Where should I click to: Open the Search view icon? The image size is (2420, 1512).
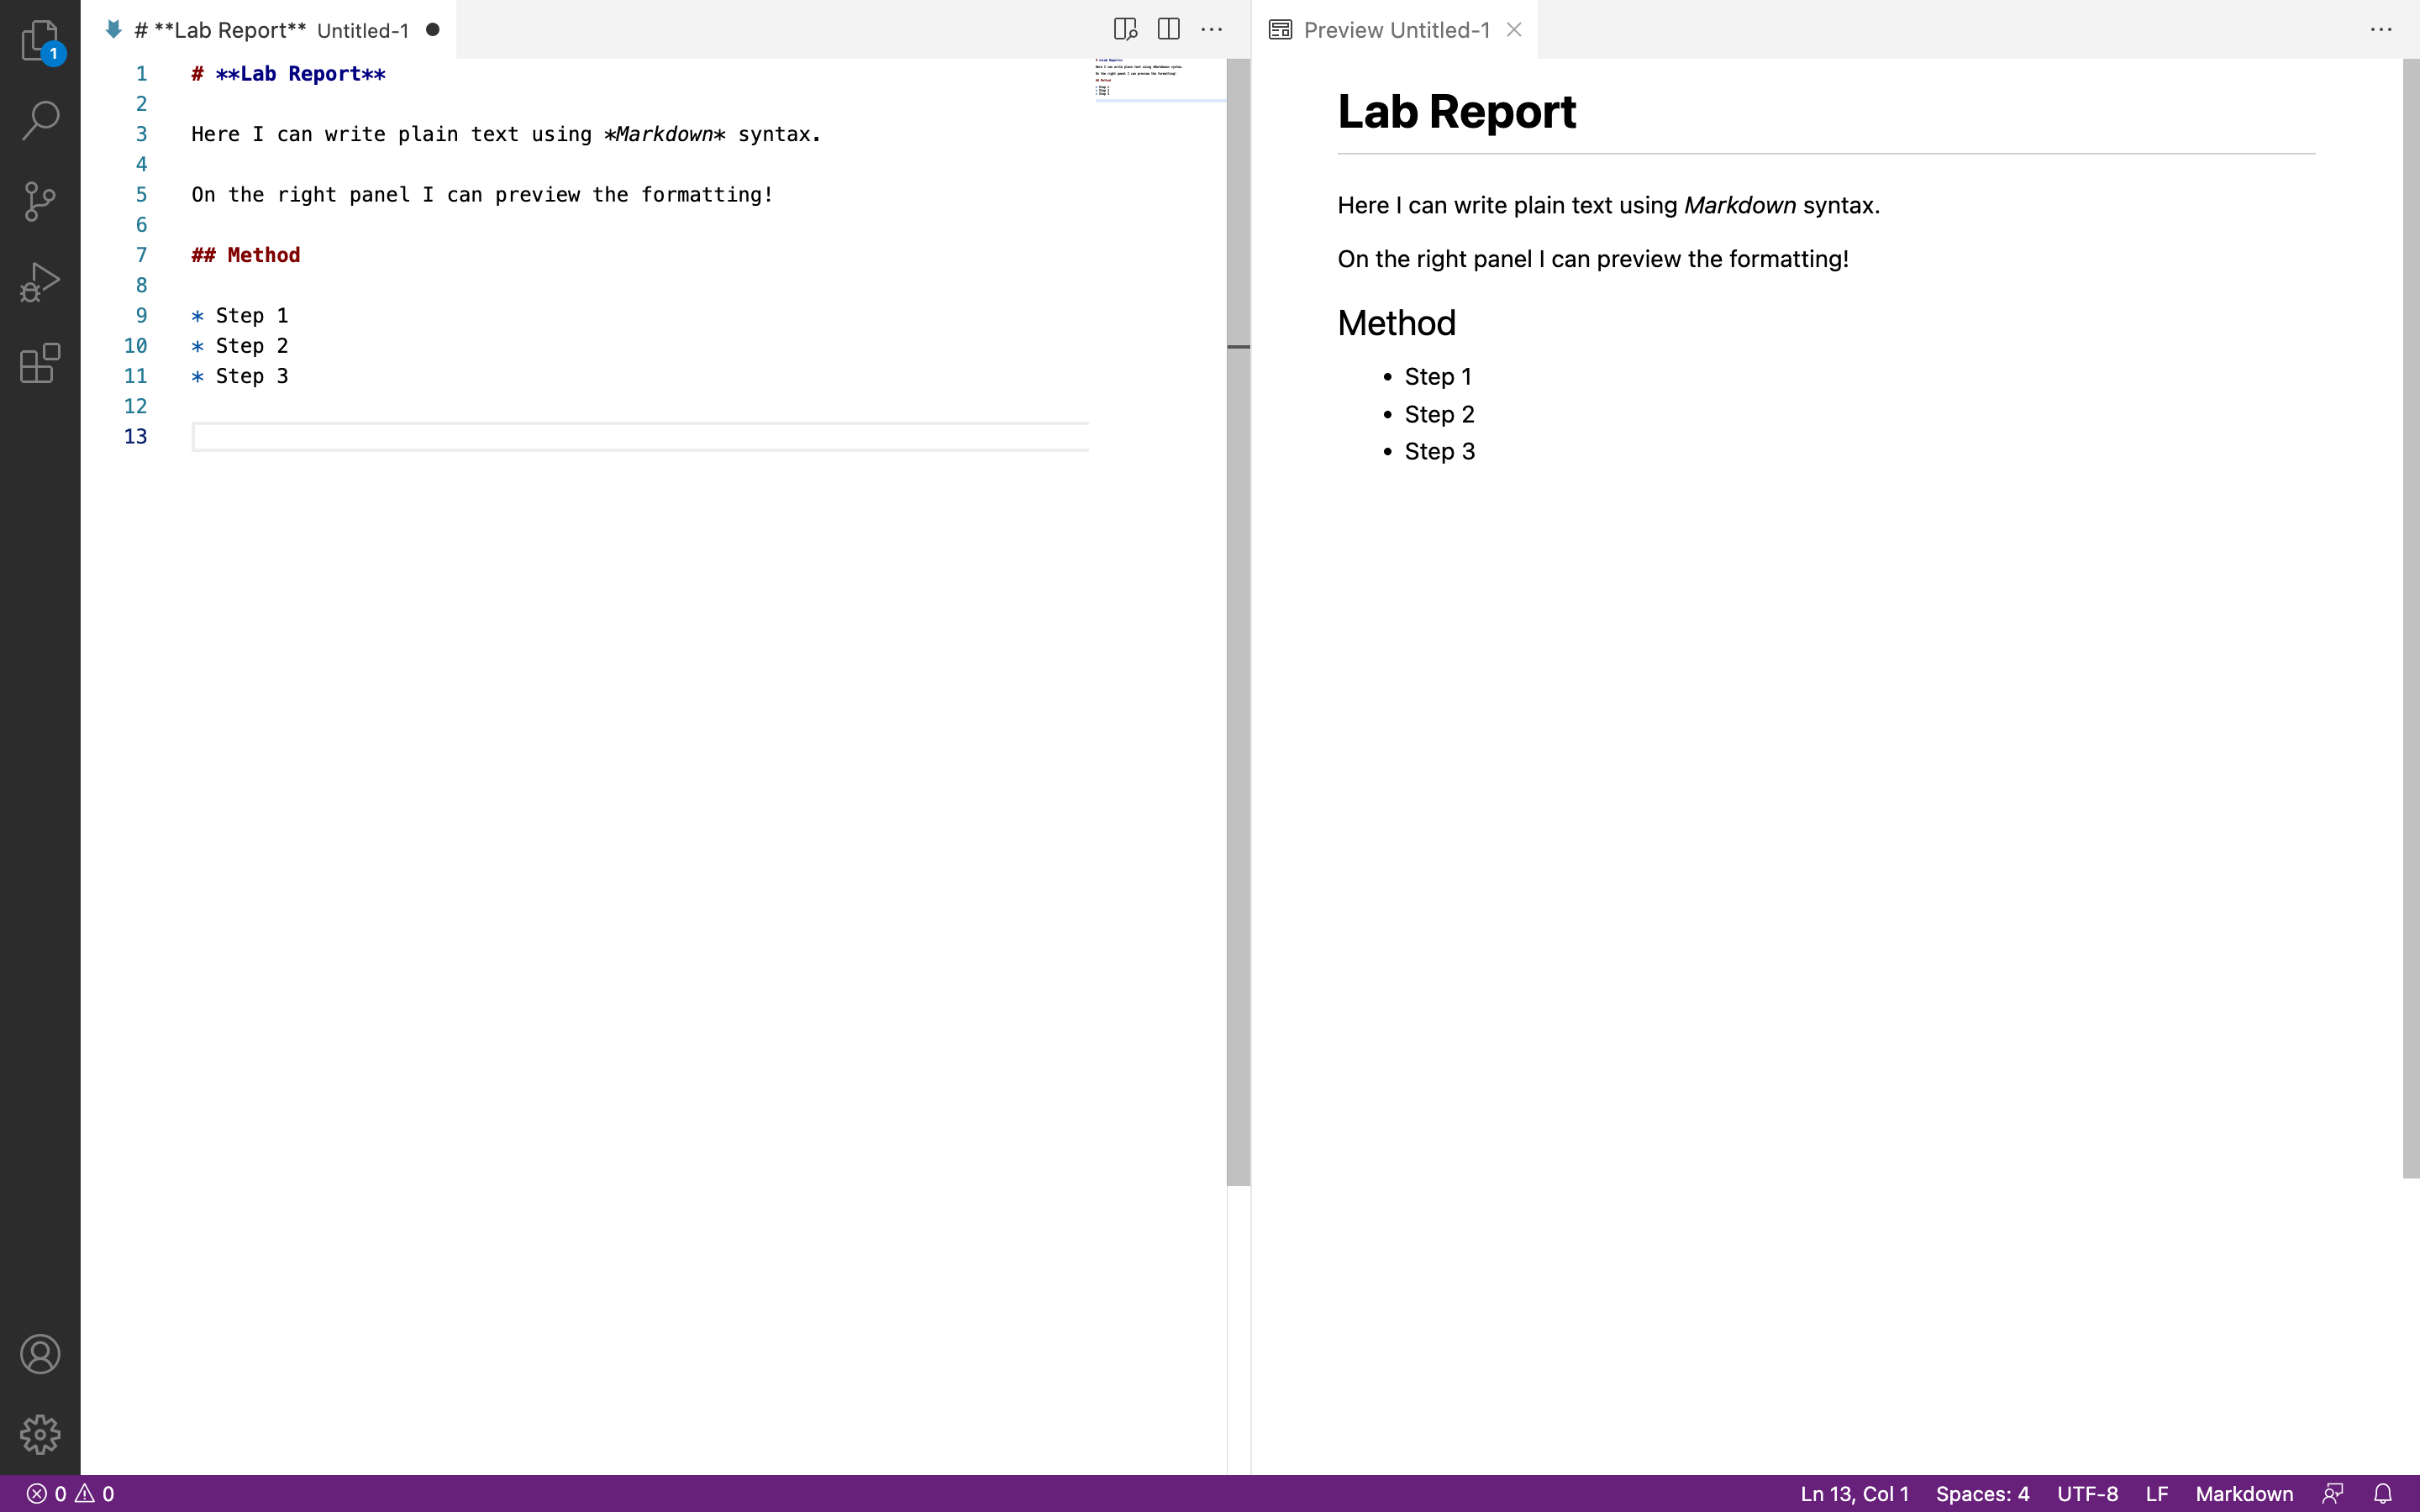point(40,120)
